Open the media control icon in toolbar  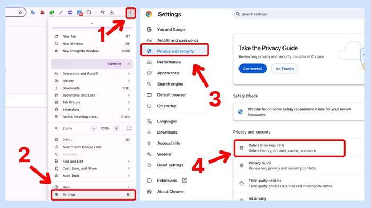click(x=102, y=12)
